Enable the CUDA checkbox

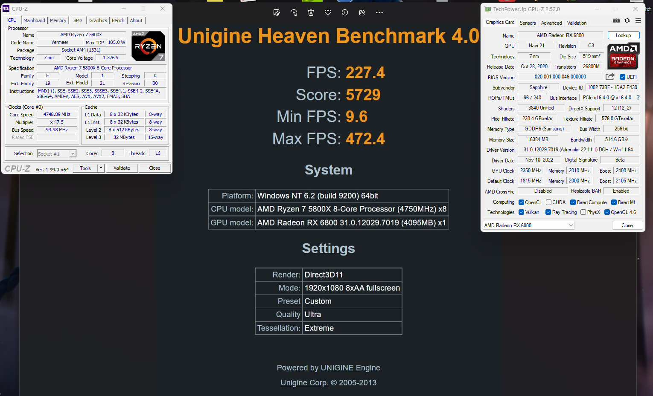(x=548, y=202)
